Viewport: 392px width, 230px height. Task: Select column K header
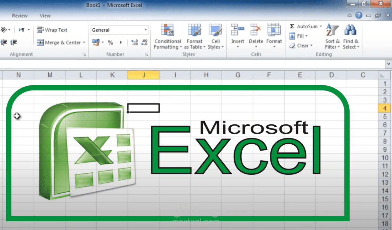[112, 75]
